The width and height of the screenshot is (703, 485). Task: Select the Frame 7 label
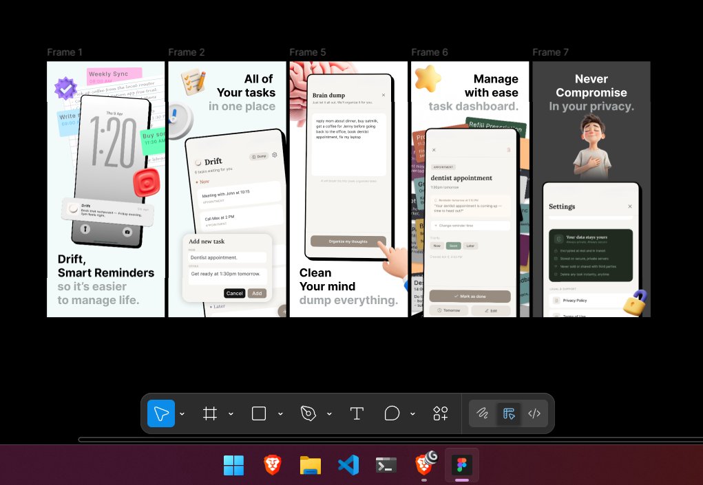click(551, 52)
